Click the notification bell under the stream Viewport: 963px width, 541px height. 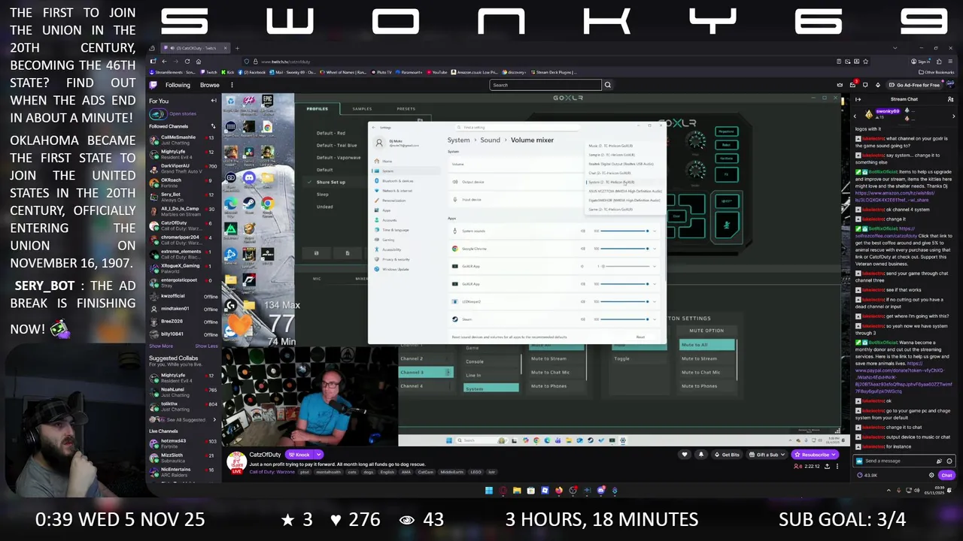(x=701, y=455)
